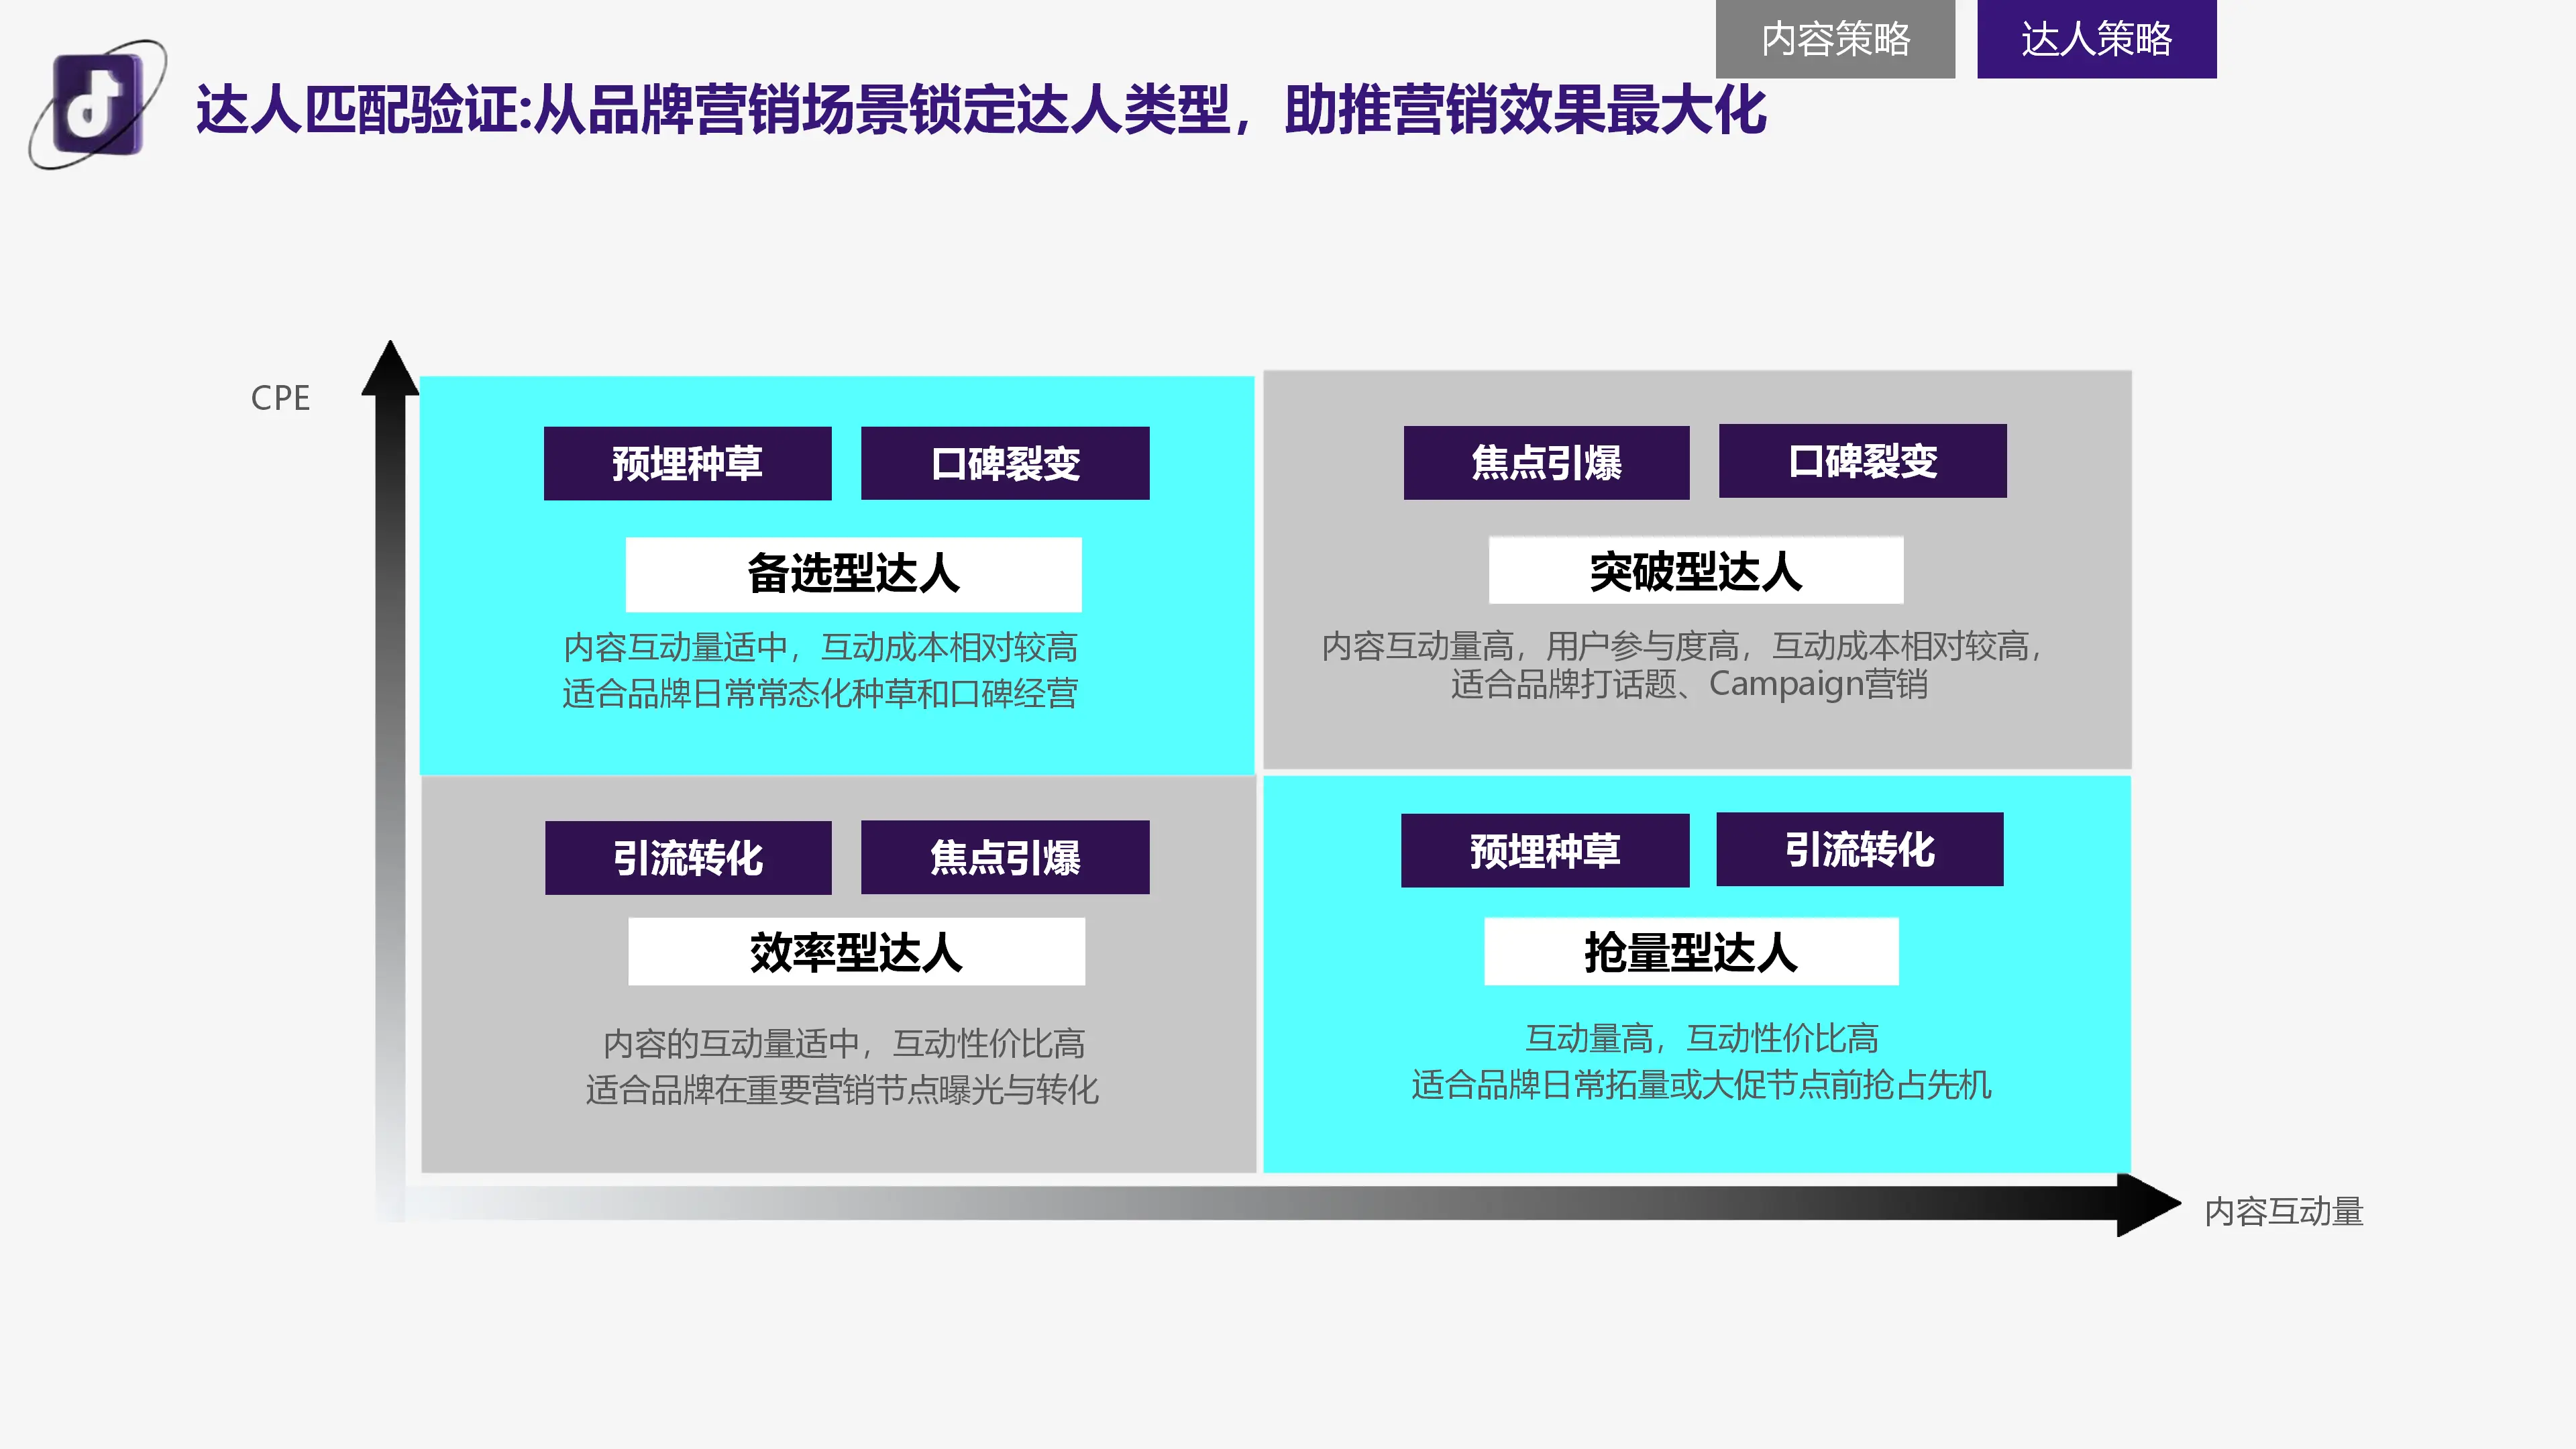Select the 效率型达人 label box
The width and height of the screenshot is (2576, 1449).
[856, 951]
